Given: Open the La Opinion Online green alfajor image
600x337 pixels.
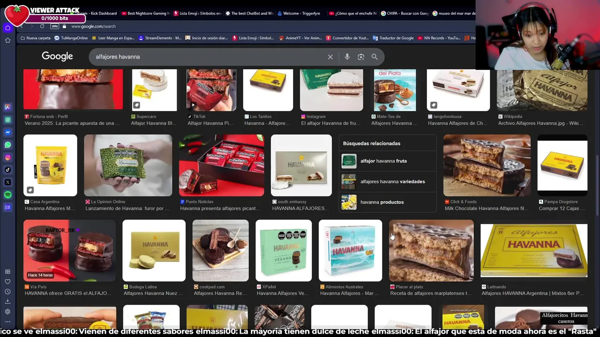Looking at the screenshot, I should [128, 165].
